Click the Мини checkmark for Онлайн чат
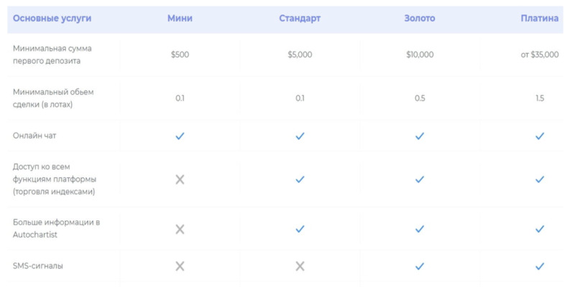The height and width of the screenshot is (287, 575). pos(180,136)
